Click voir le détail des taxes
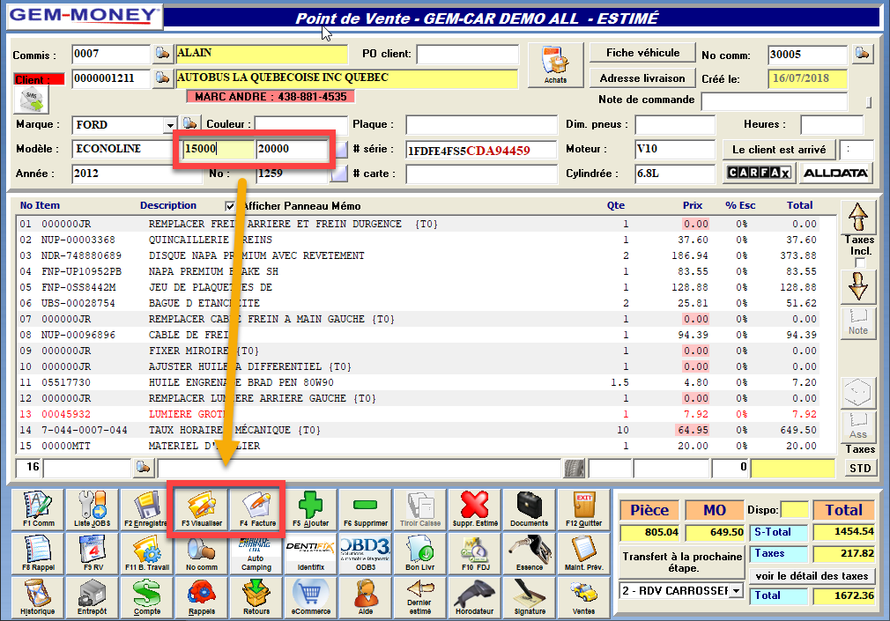This screenshot has width=890, height=621. pos(812,575)
